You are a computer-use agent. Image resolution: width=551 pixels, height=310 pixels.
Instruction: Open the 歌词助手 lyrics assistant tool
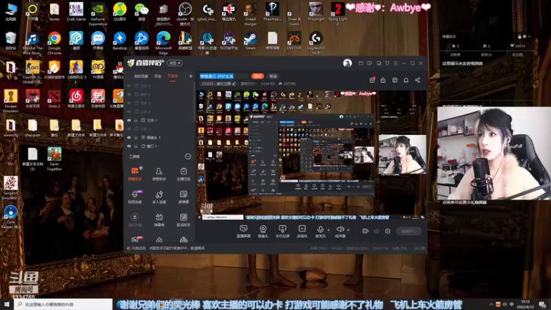click(x=183, y=220)
